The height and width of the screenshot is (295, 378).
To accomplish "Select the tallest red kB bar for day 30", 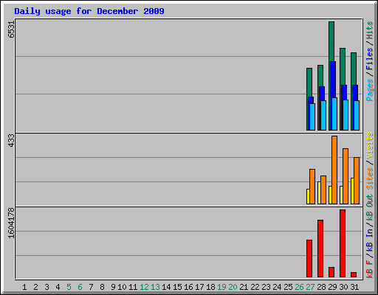I will [x=343, y=243].
